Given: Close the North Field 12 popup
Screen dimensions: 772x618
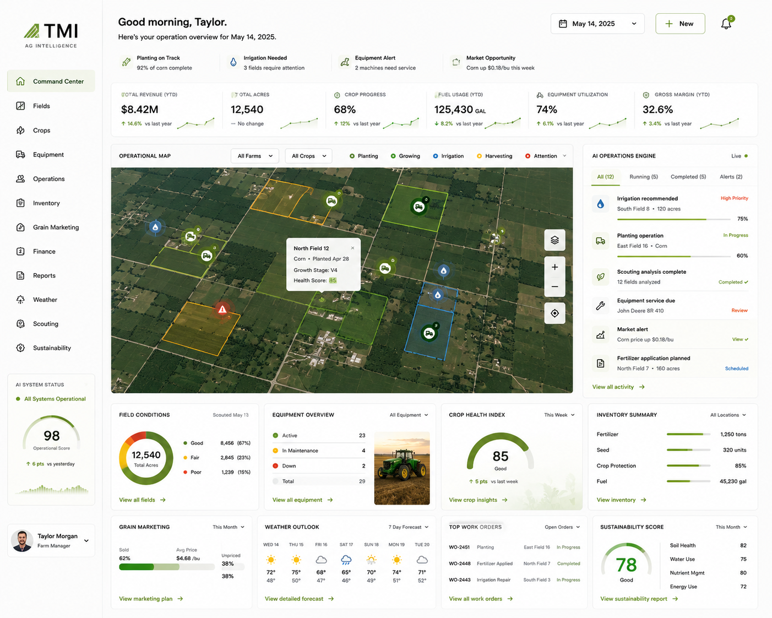Looking at the screenshot, I should pos(353,248).
